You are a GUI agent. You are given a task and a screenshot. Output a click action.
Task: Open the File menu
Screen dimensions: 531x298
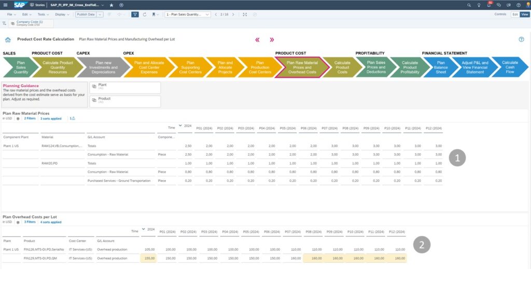tap(11, 14)
